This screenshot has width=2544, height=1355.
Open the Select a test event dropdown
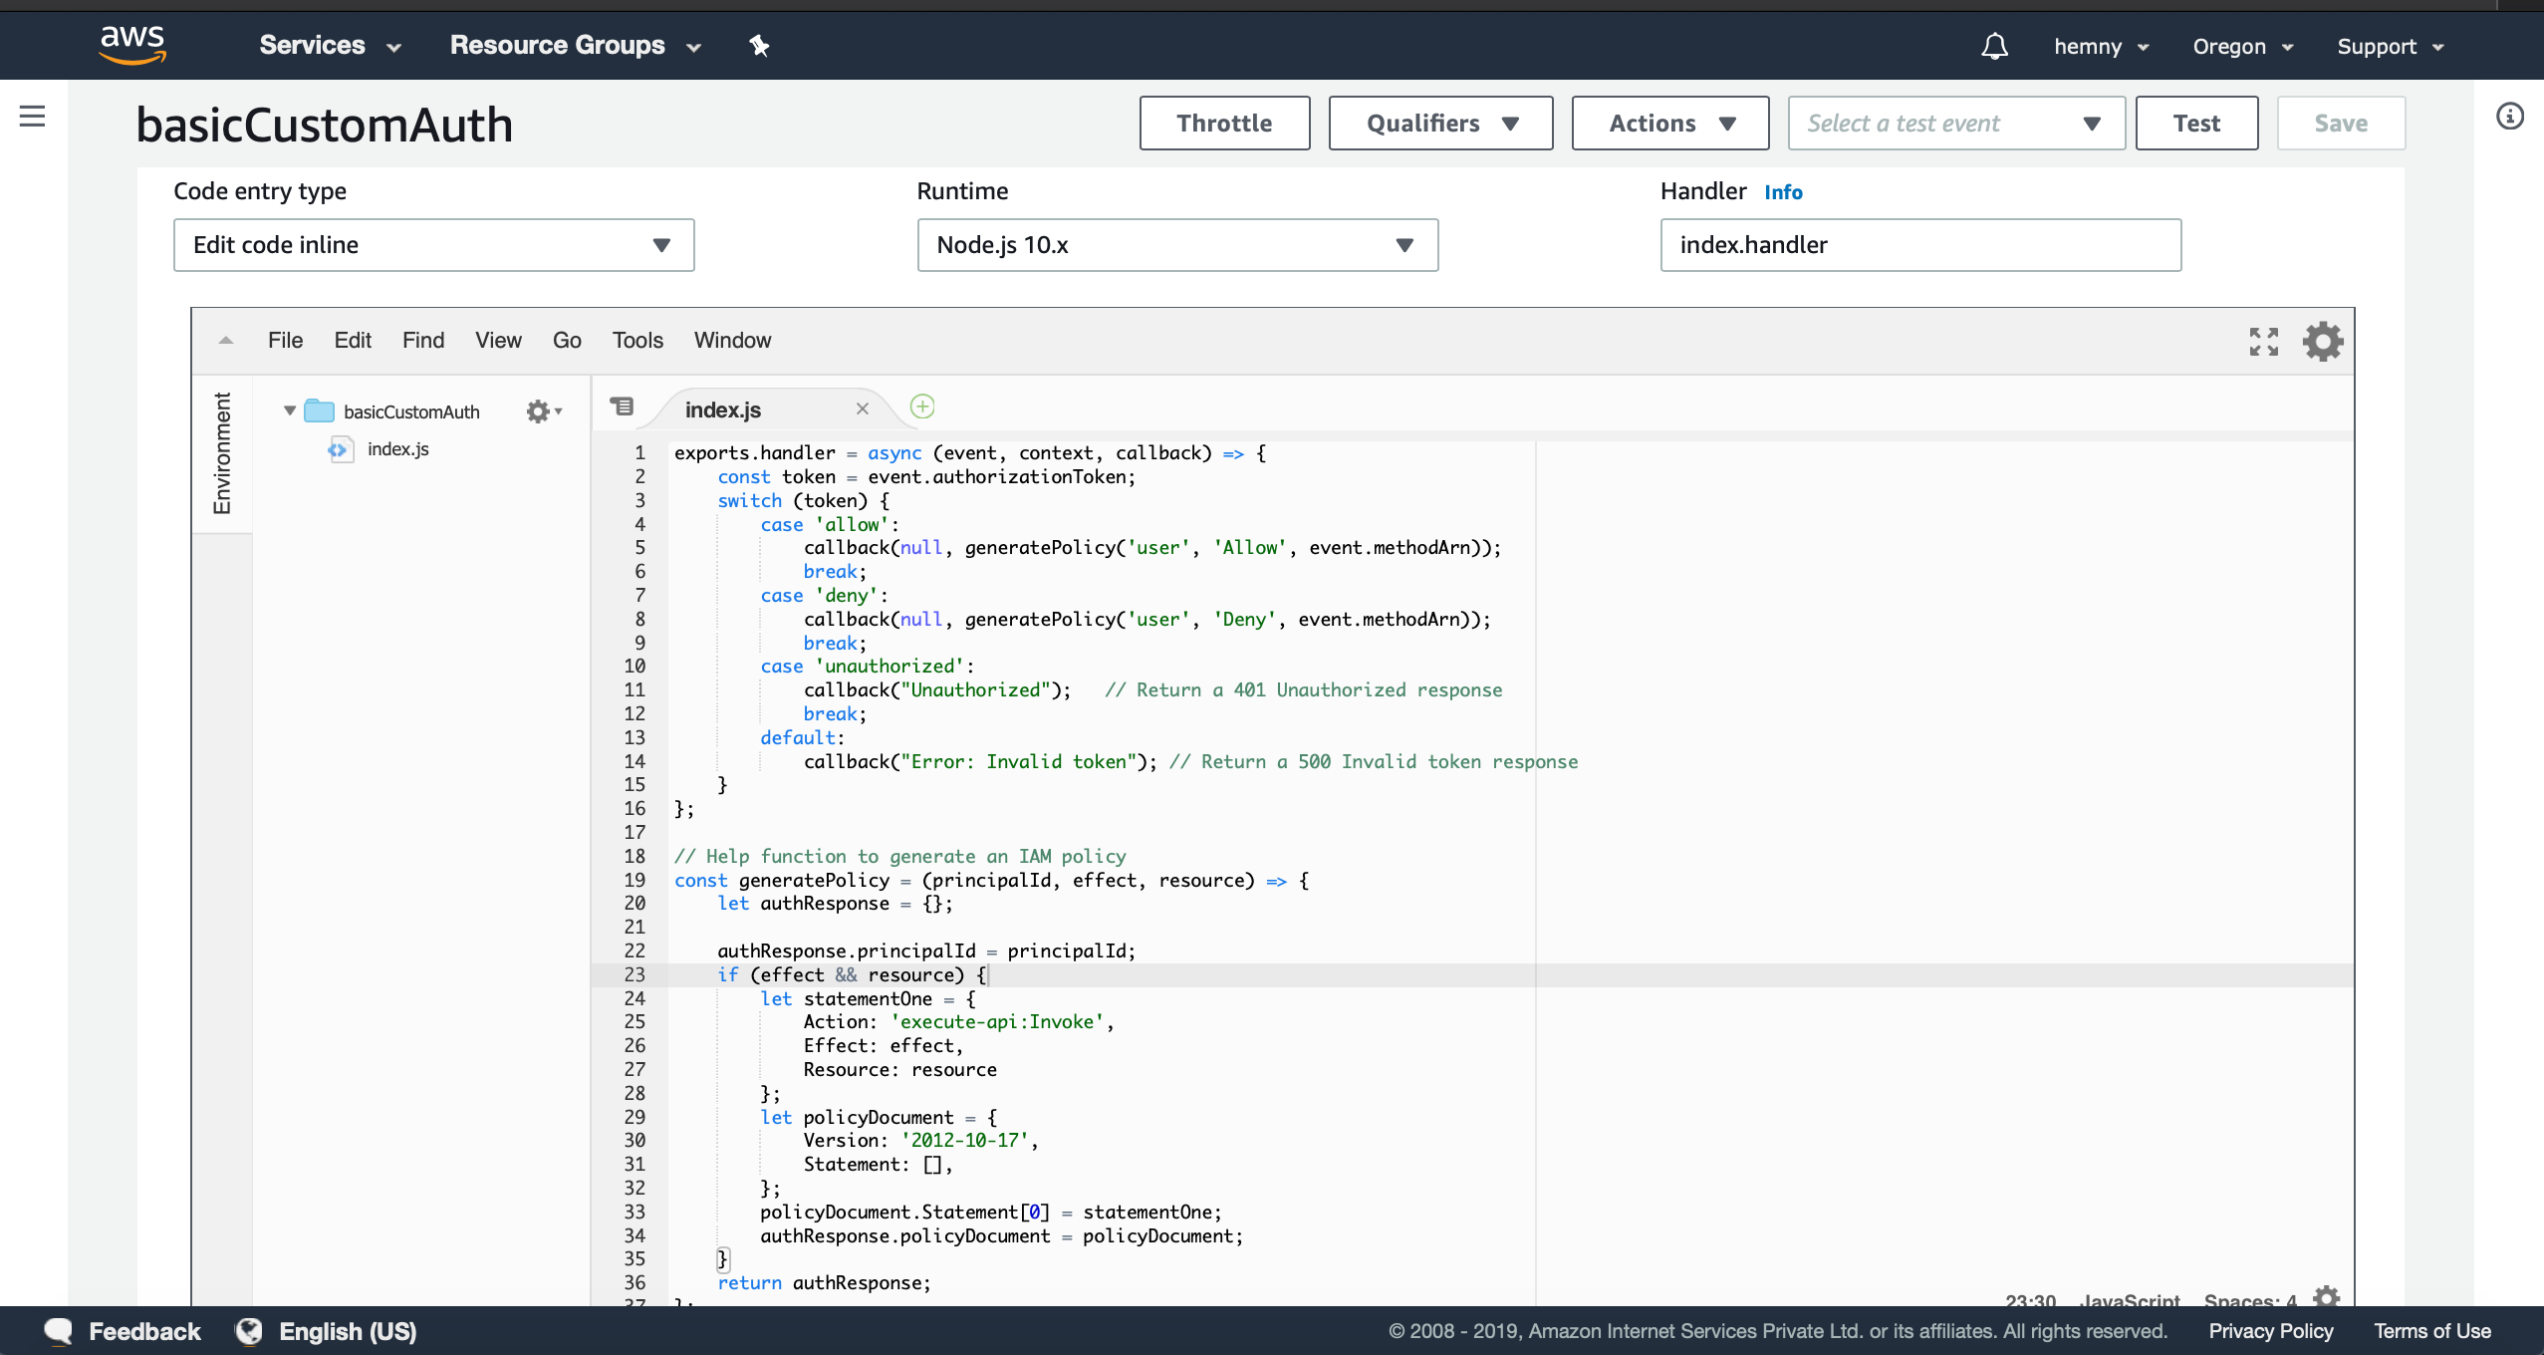point(1953,123)
